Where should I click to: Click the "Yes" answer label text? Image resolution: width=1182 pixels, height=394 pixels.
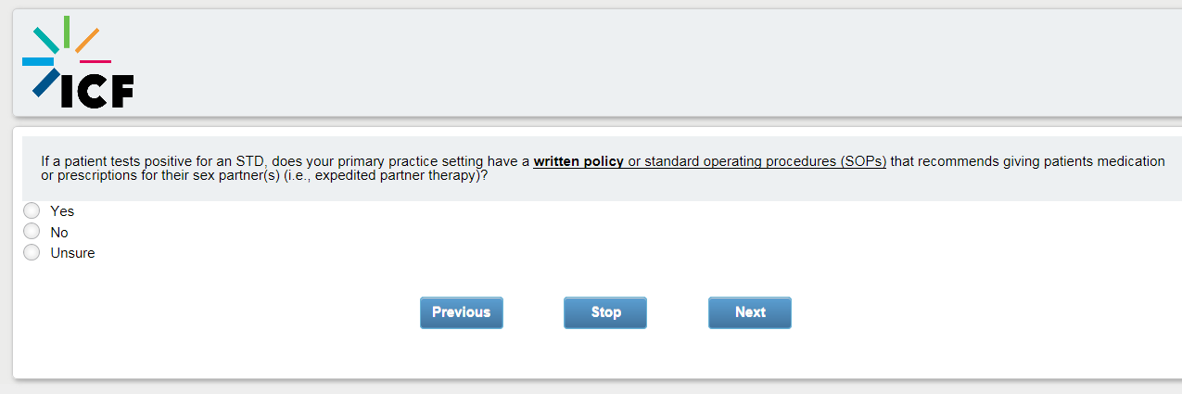click(x=62, y=211)
